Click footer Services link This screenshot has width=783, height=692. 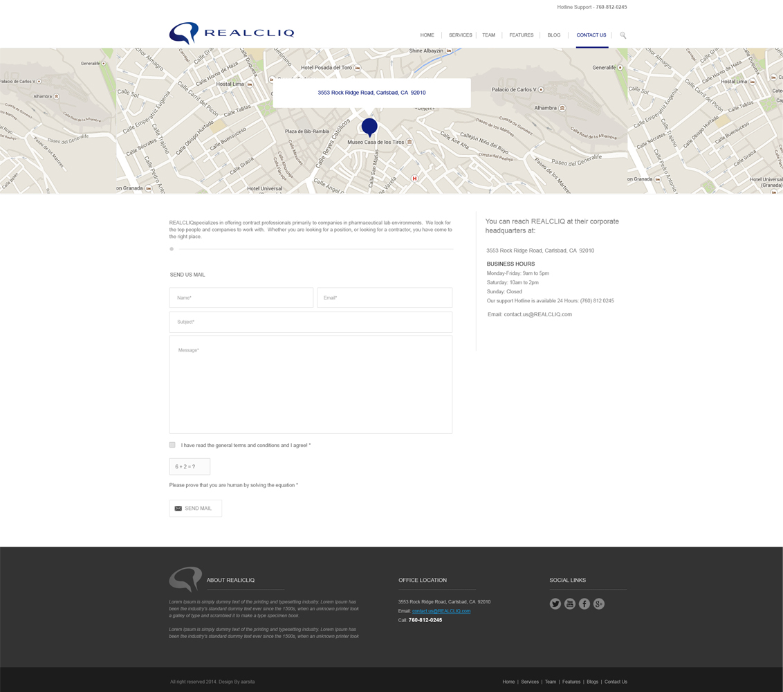click(530, 682)
